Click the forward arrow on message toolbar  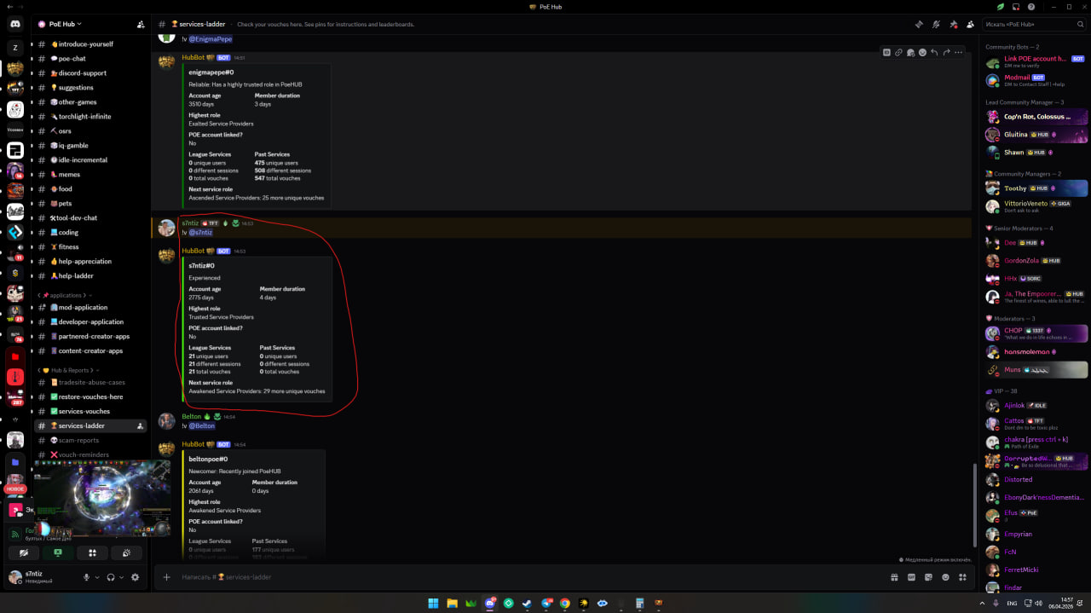click(x=946, y=52)
